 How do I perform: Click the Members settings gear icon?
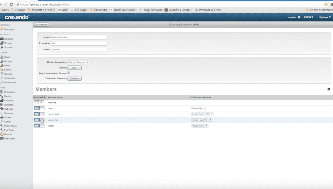point(329,89)
